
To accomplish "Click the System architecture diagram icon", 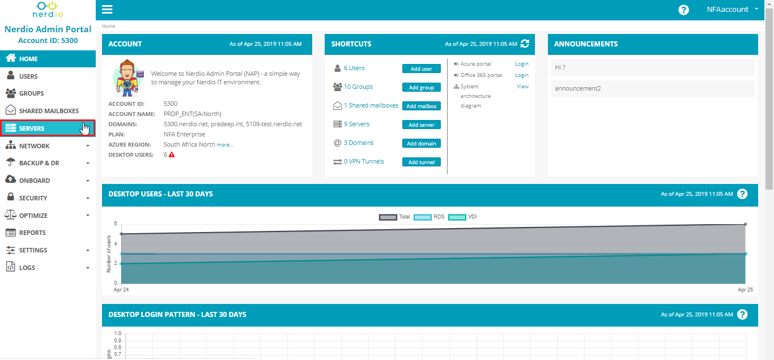I will (456, 87).
